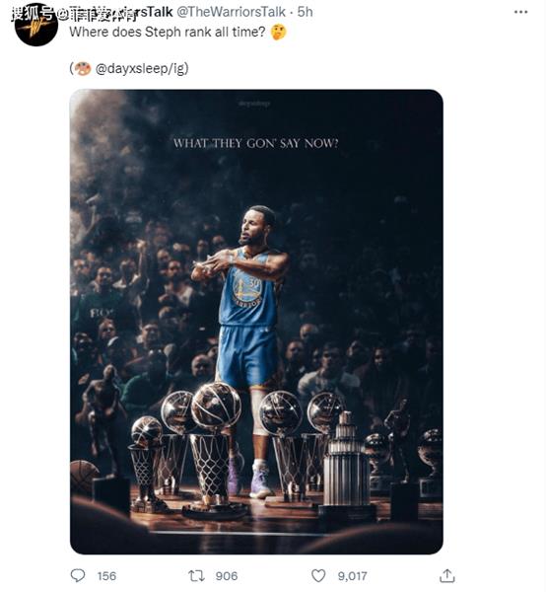546x592 pixels.
Task: Open the three-dot more options menu
Action: [520, 12]
